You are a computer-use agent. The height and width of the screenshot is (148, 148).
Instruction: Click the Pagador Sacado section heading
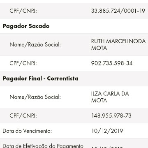click(26, 26)
